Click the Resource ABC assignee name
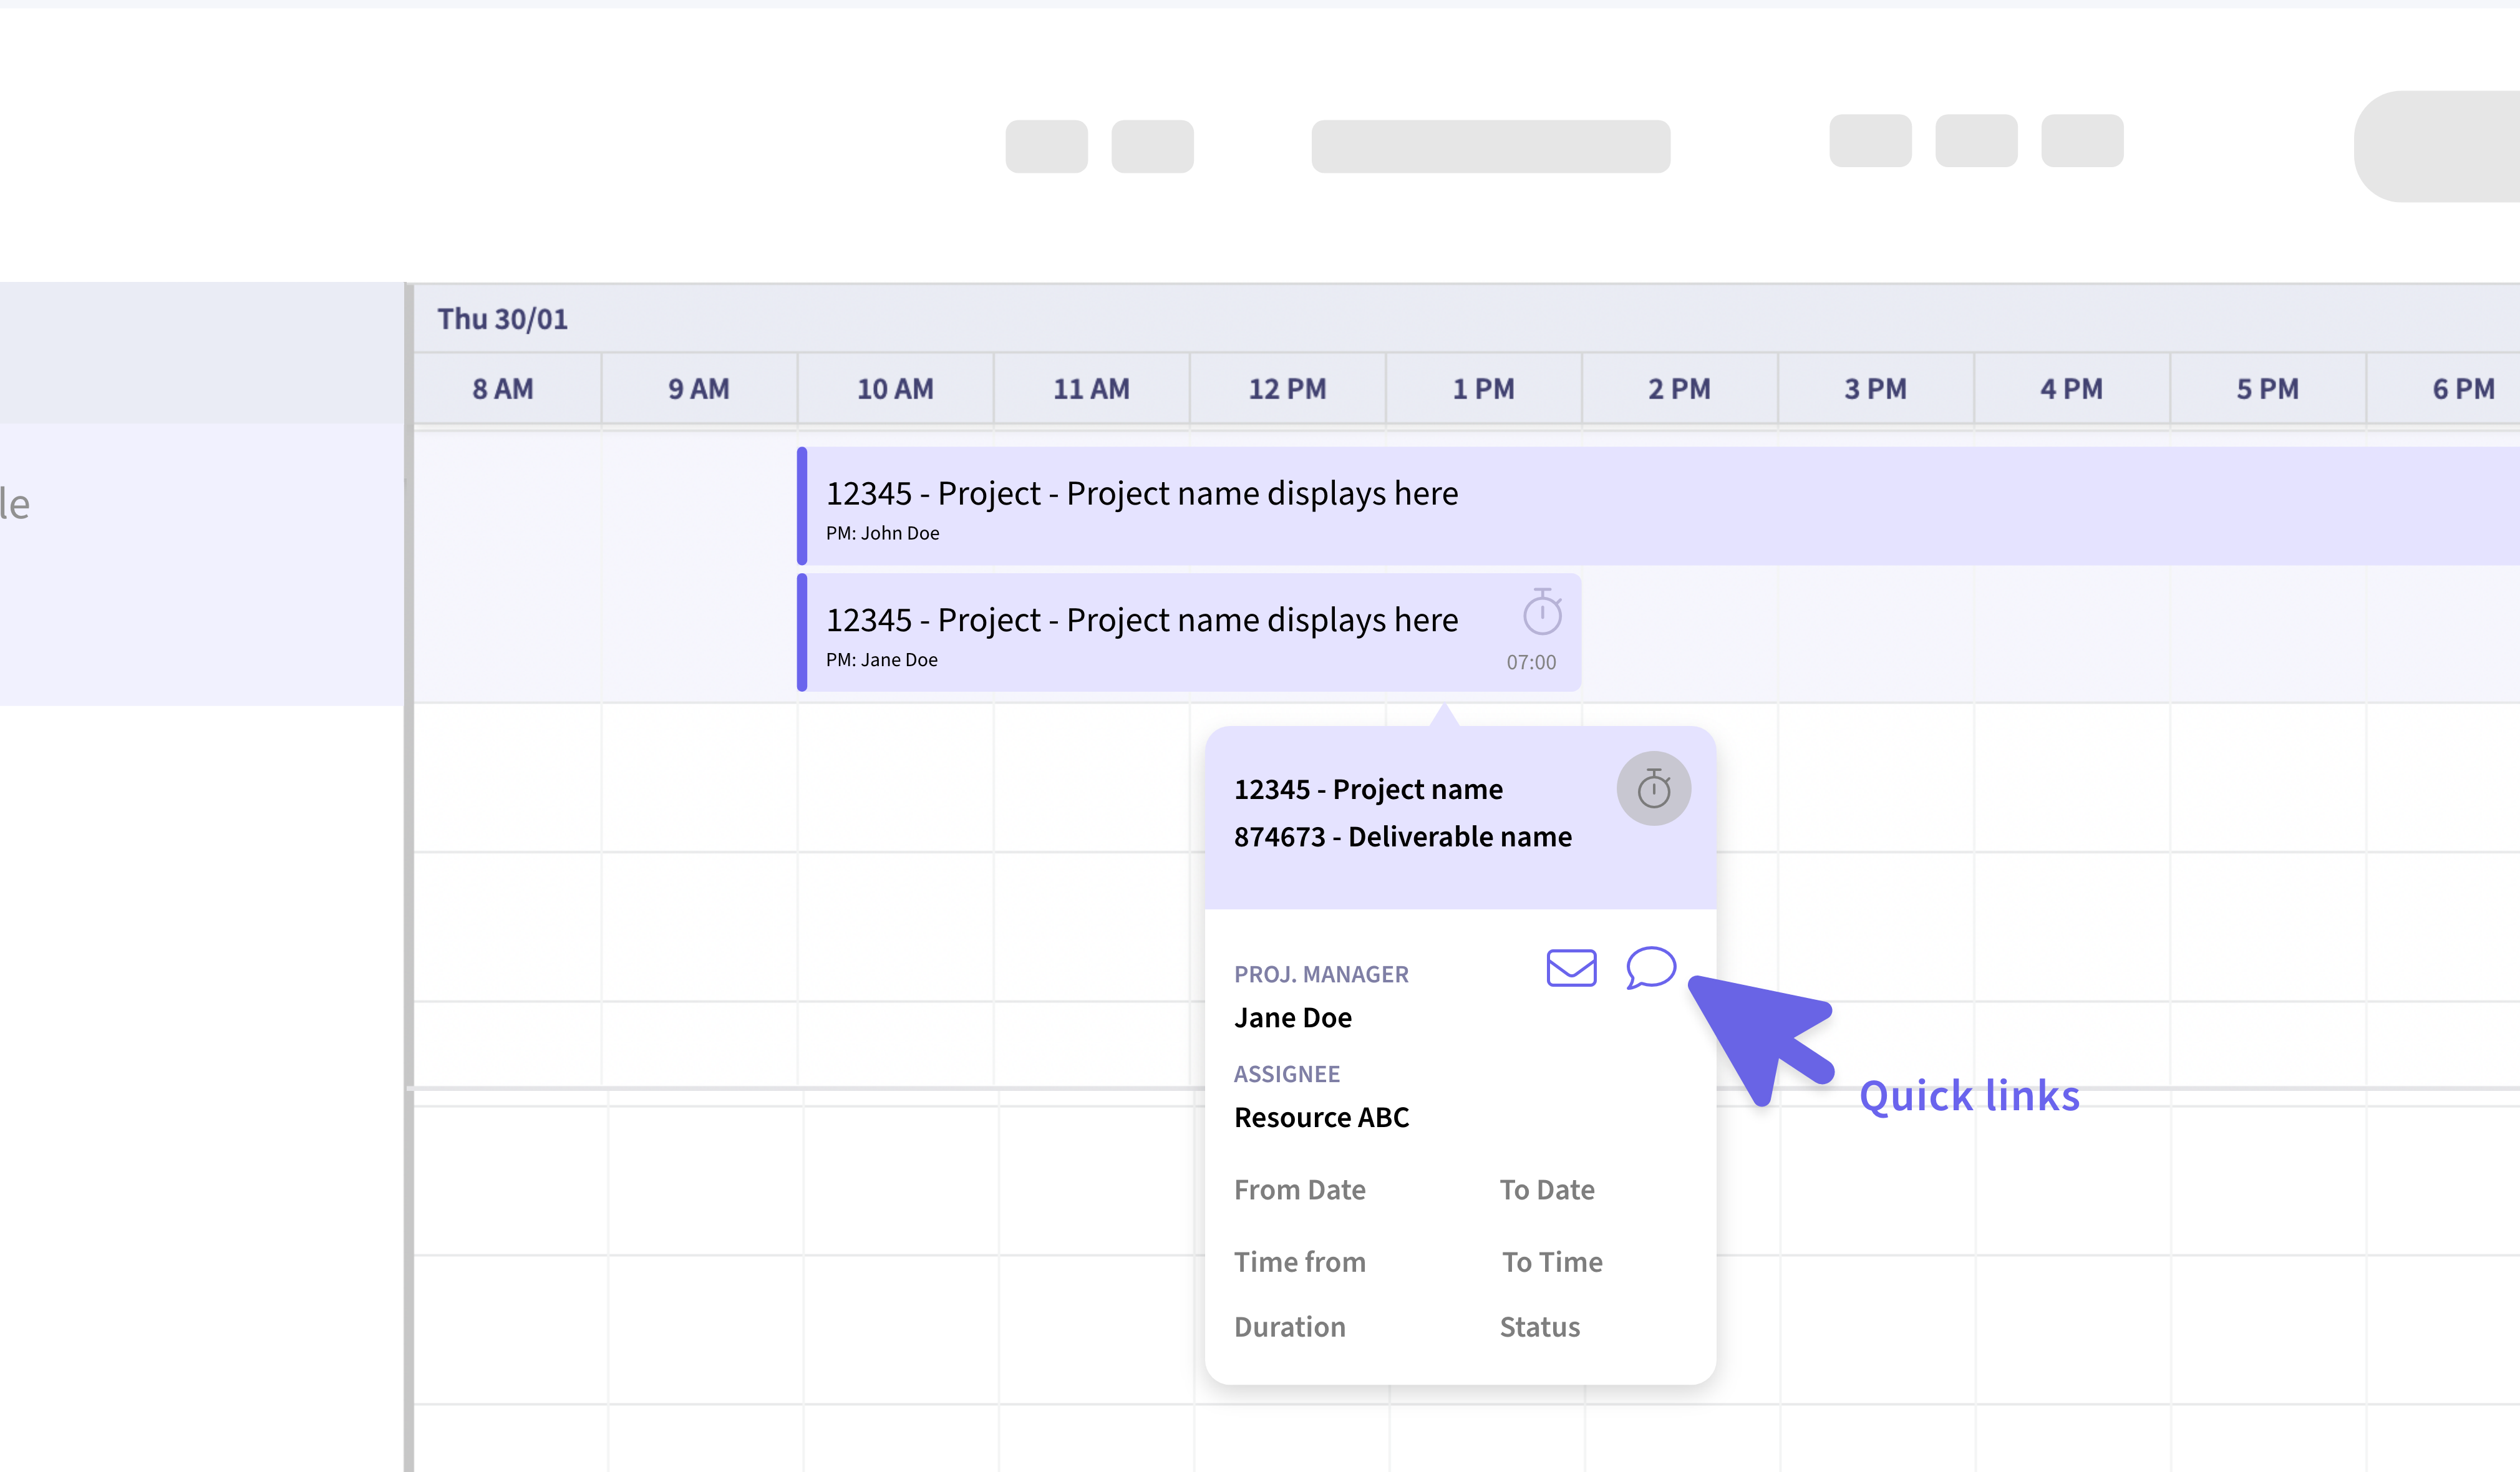Image resolution: width=2520 pixels, height=1472 pixels. click(1321, 1118)
